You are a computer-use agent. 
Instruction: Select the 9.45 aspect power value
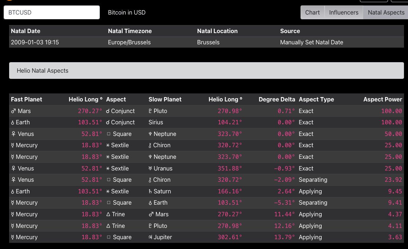[395, 191]
